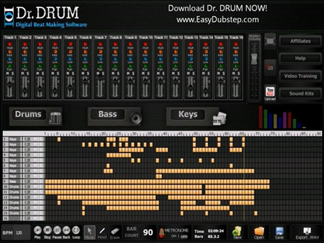Click the metronome icon
Screen dimensions: 324x243
point(161,233)
